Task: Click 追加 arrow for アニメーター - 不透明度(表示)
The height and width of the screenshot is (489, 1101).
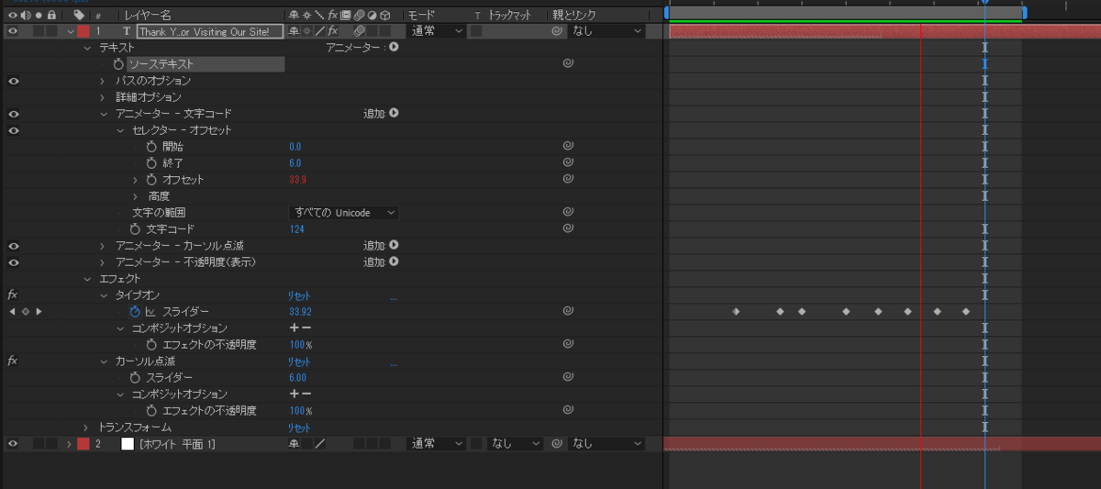Action: [394, 261]
